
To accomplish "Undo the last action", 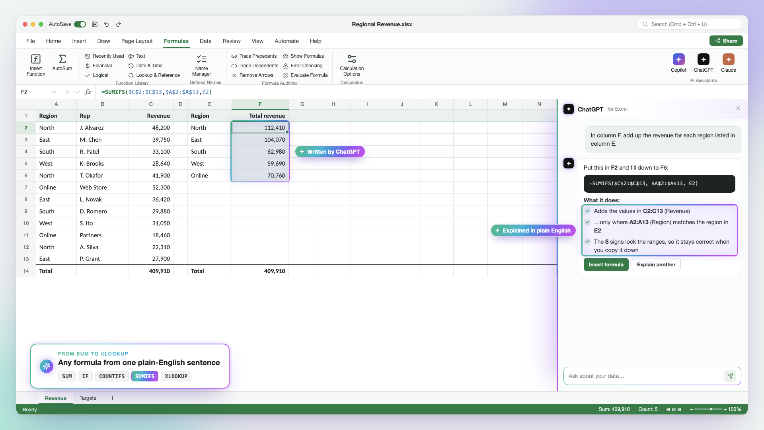I will tap(107, 24).
